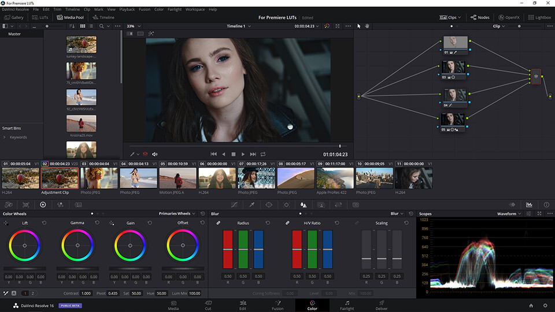Select the hand pan tool

coord(367,26)
